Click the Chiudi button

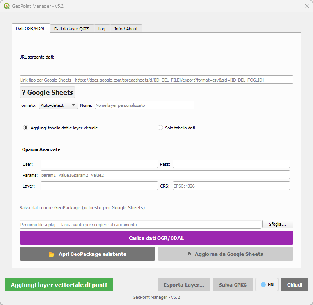(294, 285)
